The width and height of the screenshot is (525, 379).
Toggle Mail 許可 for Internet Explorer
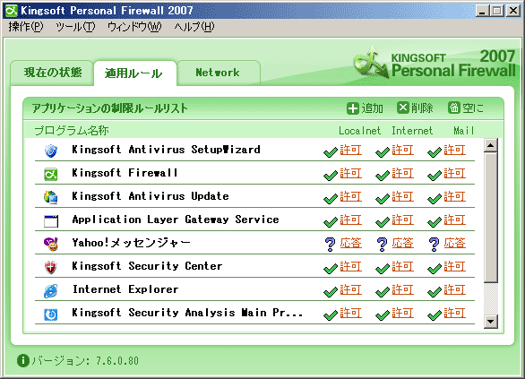pos(447,290)
